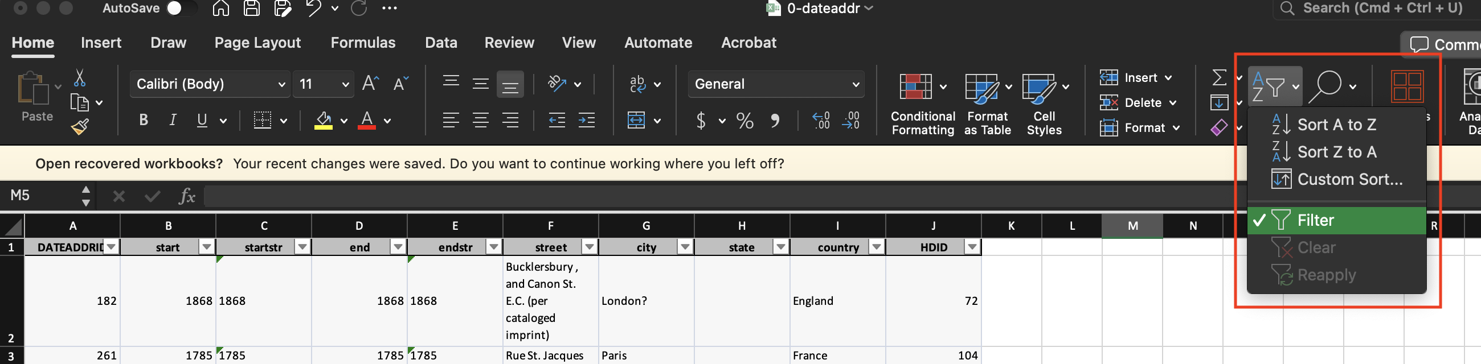Click the Cut scissors icon
Image resolution: width=1481 pixels, height=364 pixels.
point(79,78)
